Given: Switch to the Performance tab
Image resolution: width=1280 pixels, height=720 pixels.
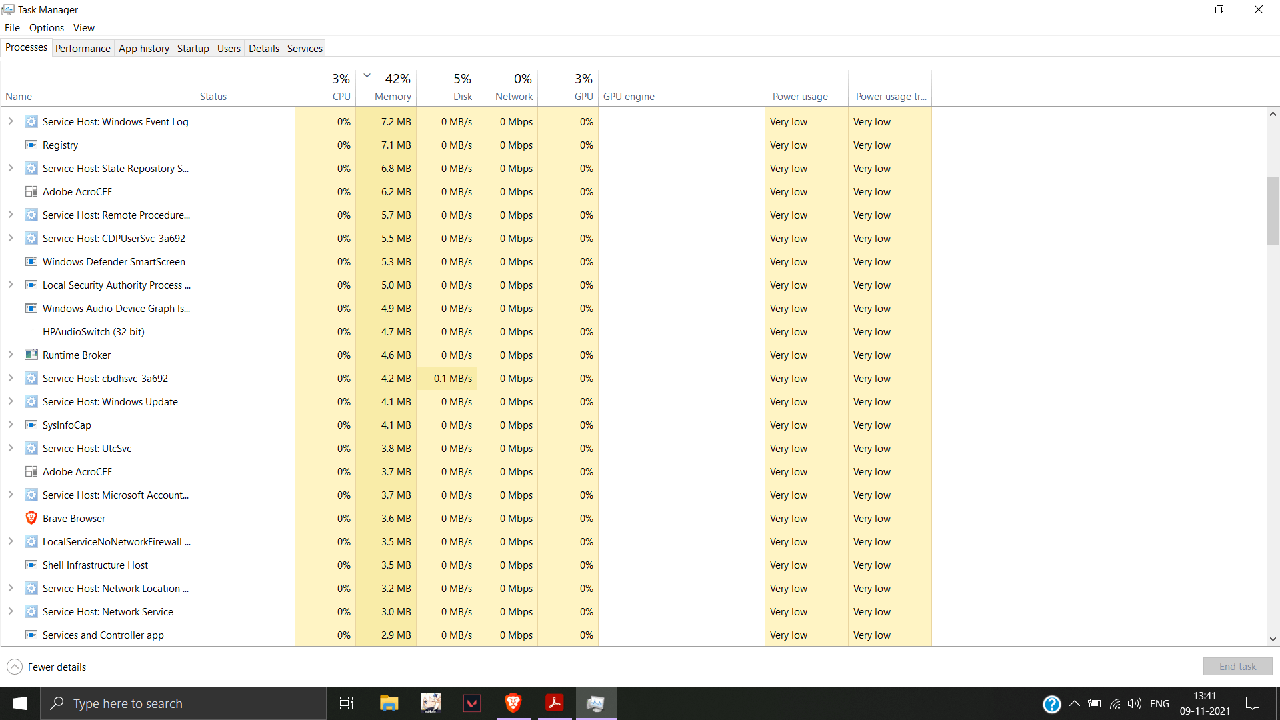Looking at the screenshot, I should [x=83, y=48].
